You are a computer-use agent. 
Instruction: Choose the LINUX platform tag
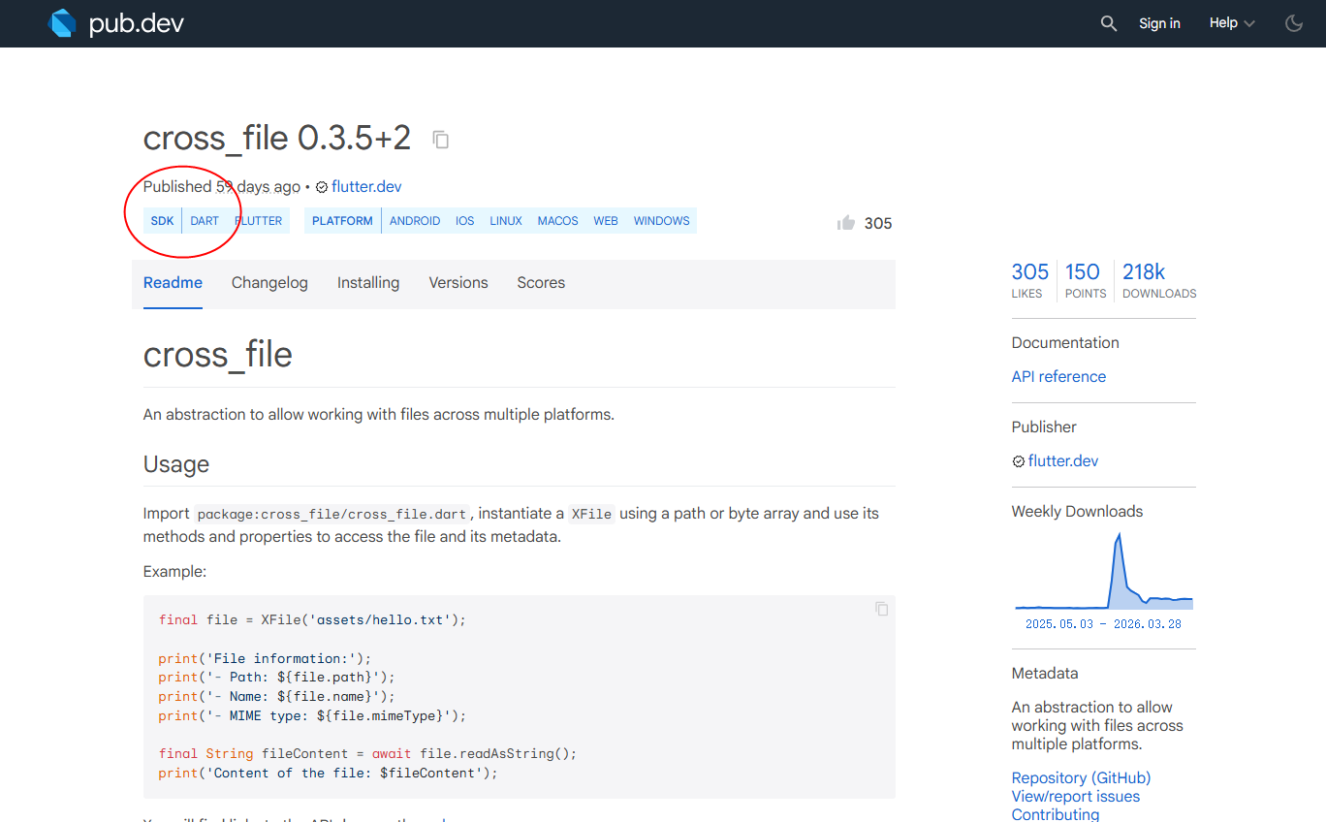pyautogui.click(x=506, y=221)
